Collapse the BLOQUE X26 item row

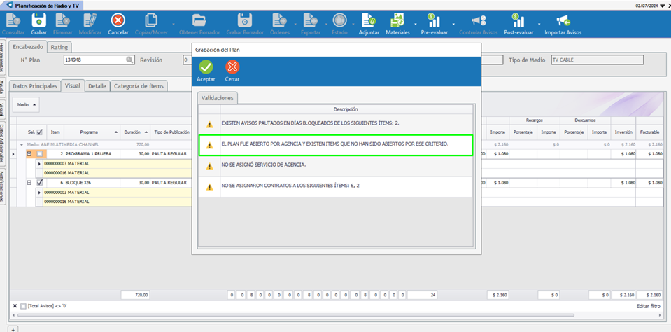pos(29,183)
